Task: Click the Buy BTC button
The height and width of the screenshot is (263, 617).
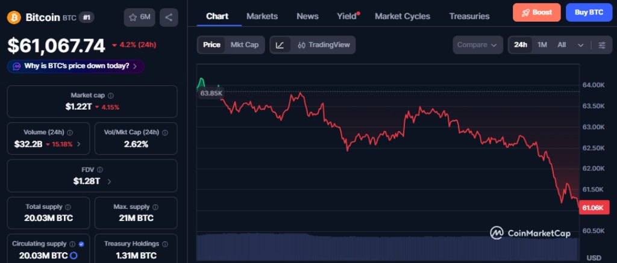Action: point(589,12)
